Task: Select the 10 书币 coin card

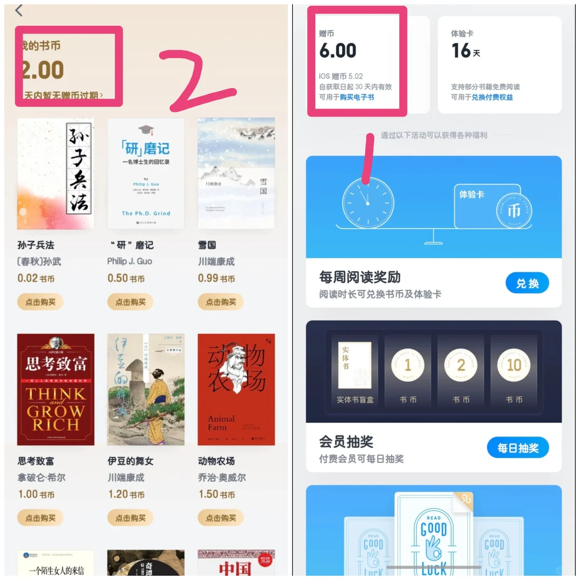Action: 514,371
